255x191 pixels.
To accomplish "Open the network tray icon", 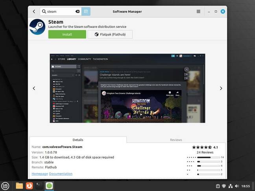I will coord(231,186).
